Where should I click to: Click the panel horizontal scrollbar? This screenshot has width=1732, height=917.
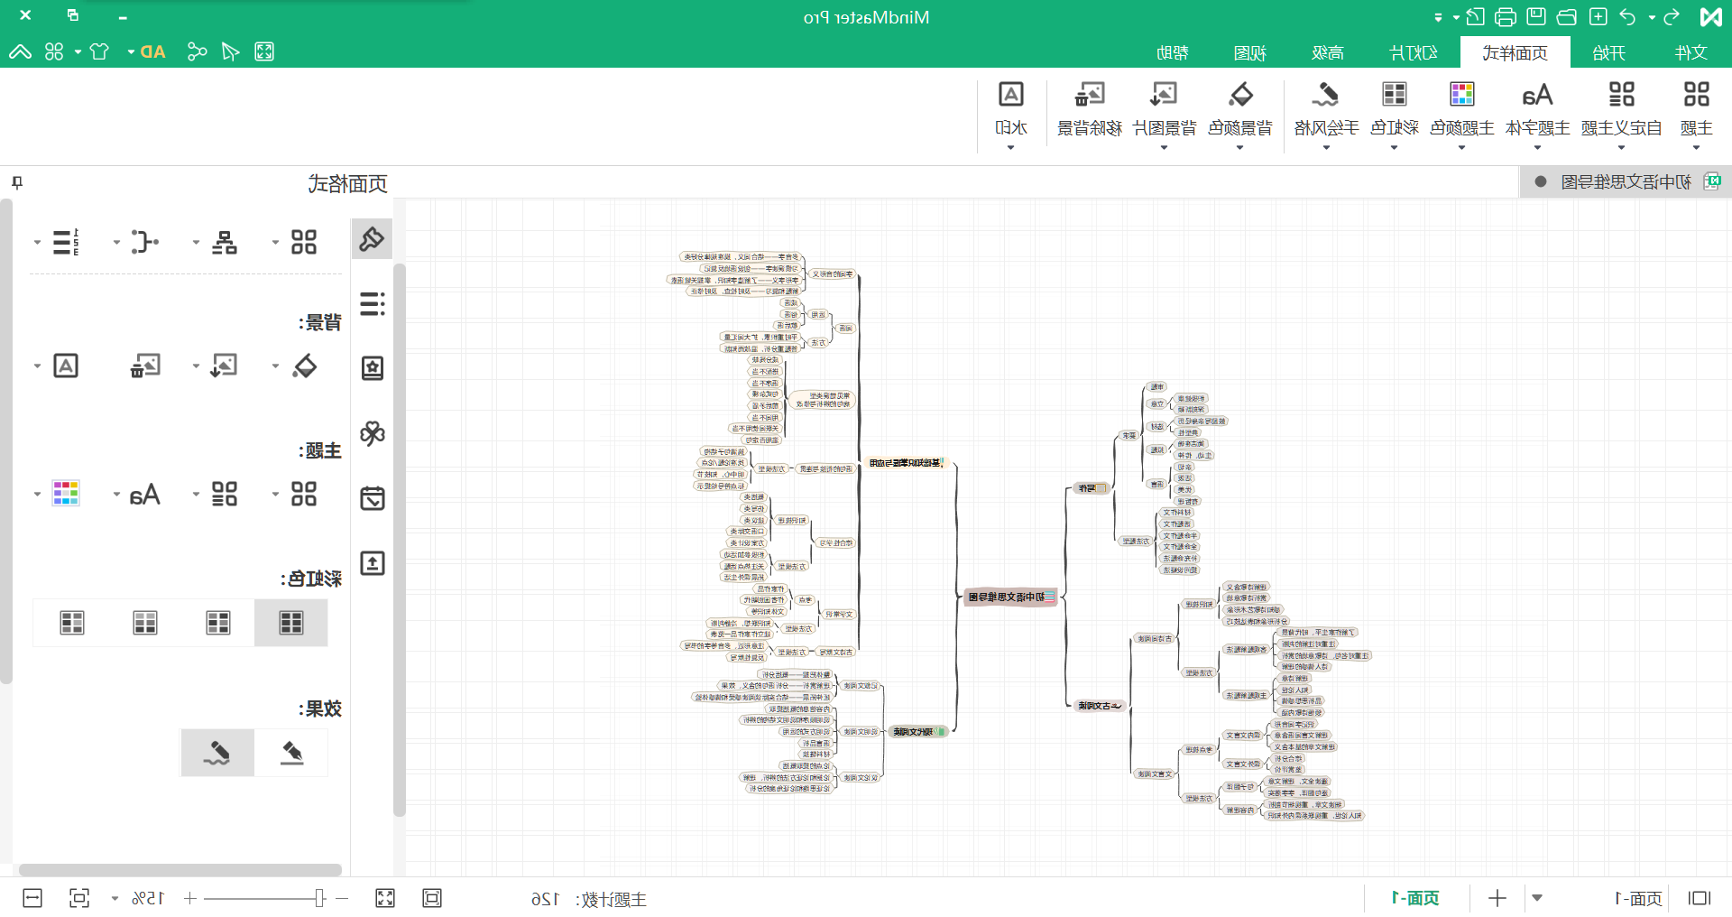(180, 870)
